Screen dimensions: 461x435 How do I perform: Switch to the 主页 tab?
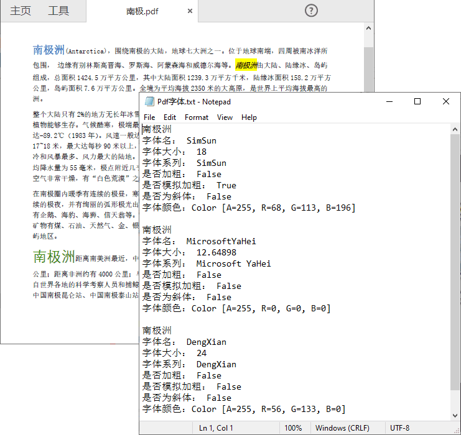21,11
